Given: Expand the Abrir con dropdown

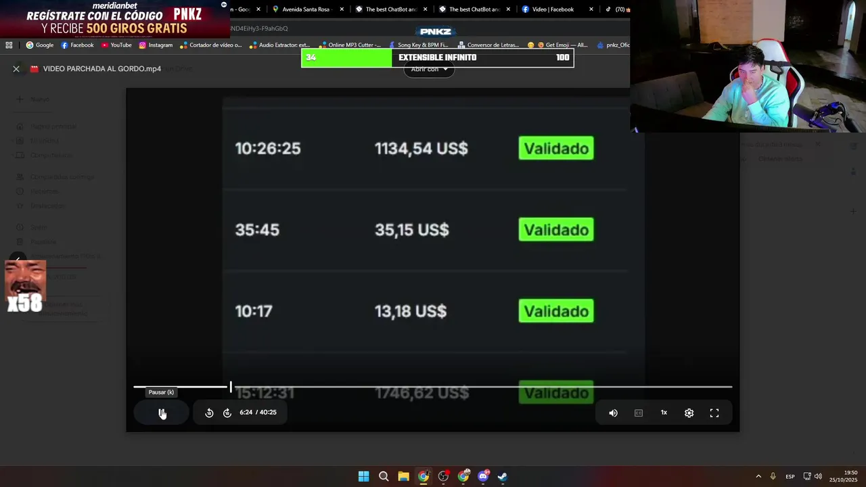Looking at the screenshot, I should click(429, 70).
